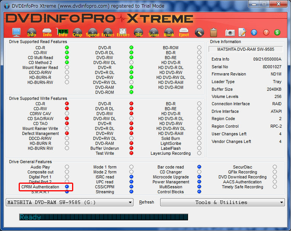Copy info using the clipboard icon
Screen dimensions: 291x231
click(x=214, y=32)
